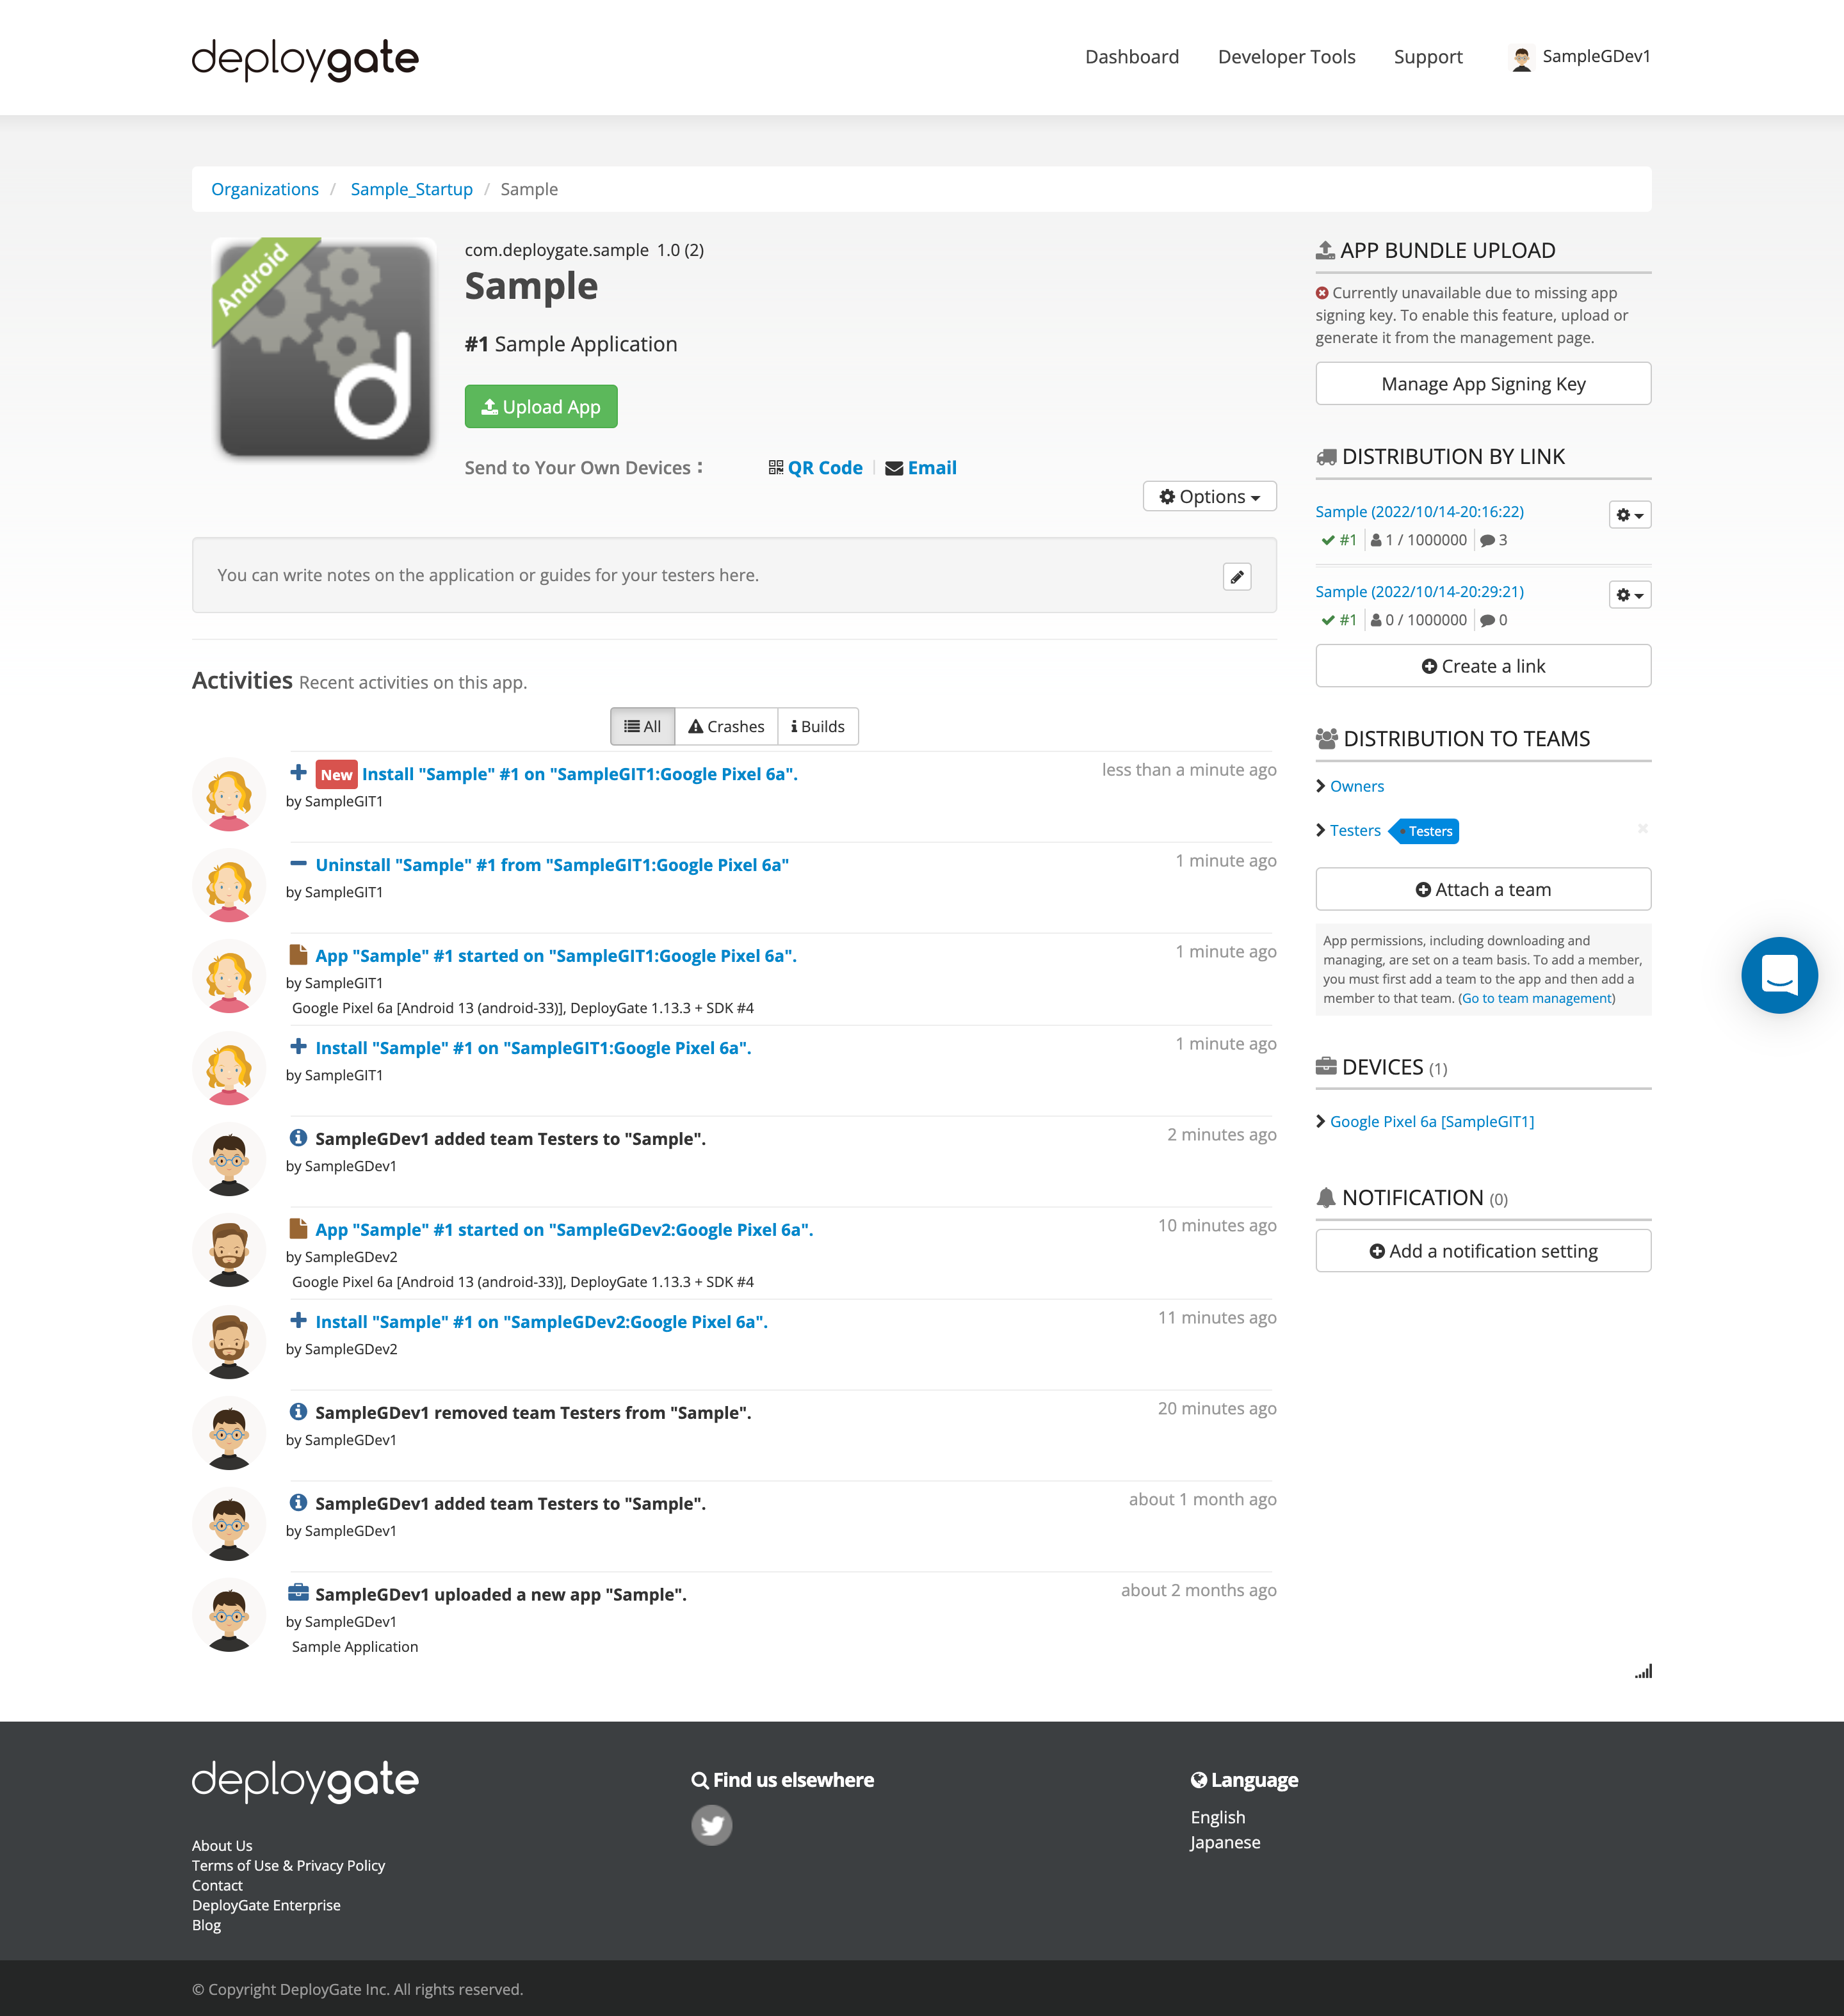
Task: Visit DeployGate's Twitter page
Action: pos(713,1824)
